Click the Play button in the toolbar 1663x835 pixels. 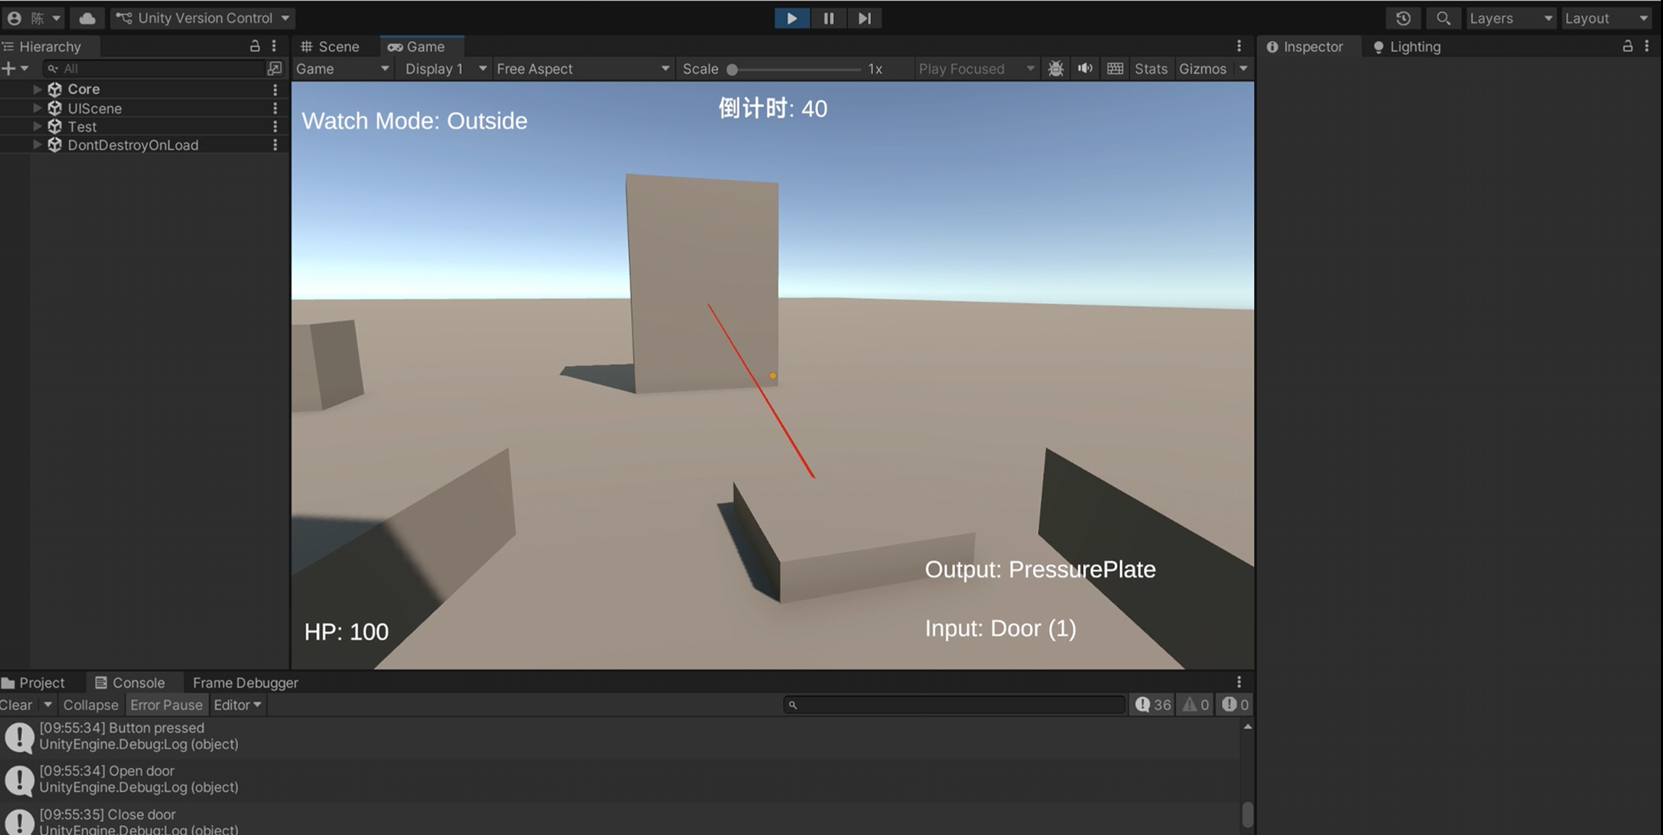coord(792,18)
